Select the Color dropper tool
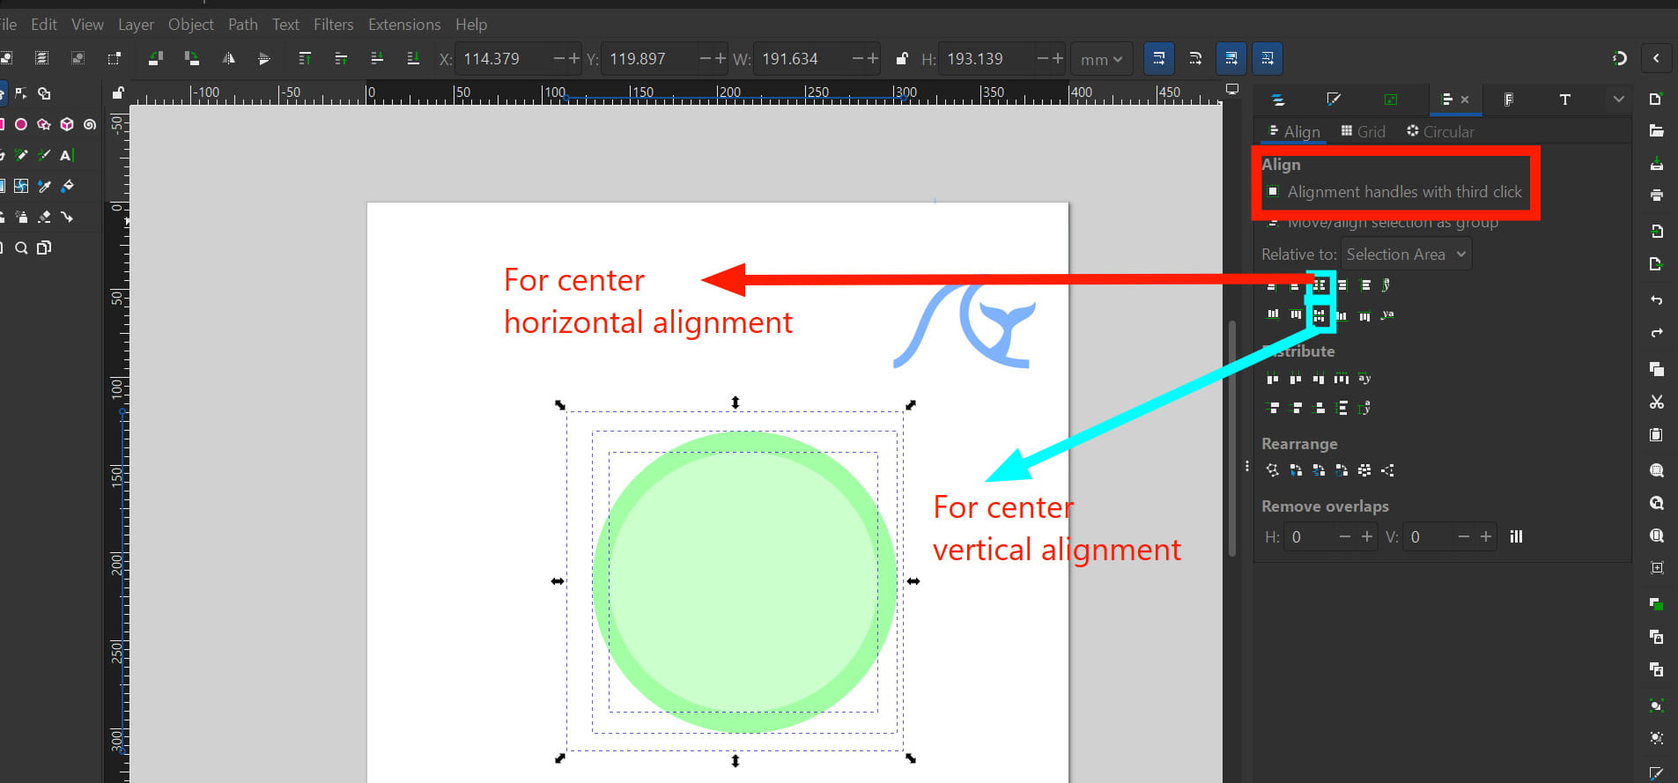This screenshot has height=783, width=1678. click(x=44, y=186)
